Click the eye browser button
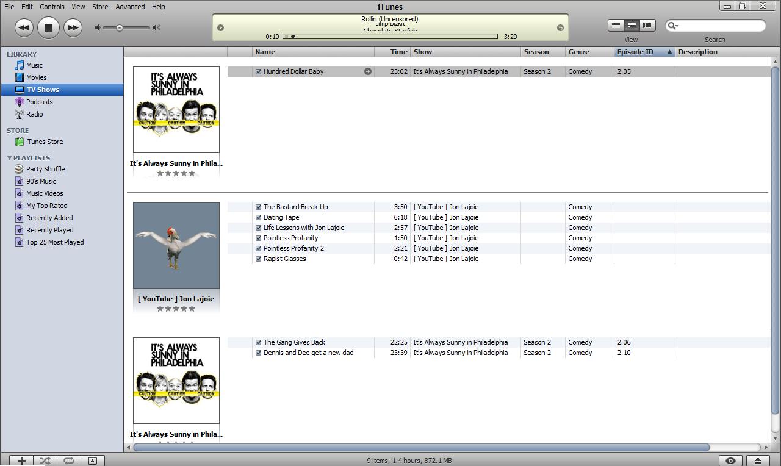Image resolution: width=781 pixels, height=466 pixels. [x=730, y=461]
